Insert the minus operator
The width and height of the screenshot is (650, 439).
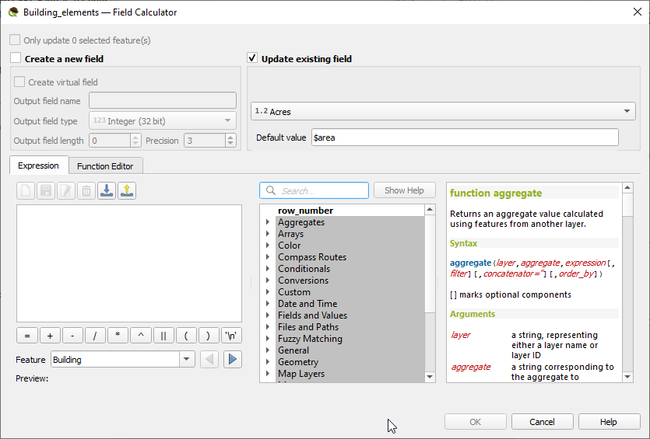pos(72,336)
